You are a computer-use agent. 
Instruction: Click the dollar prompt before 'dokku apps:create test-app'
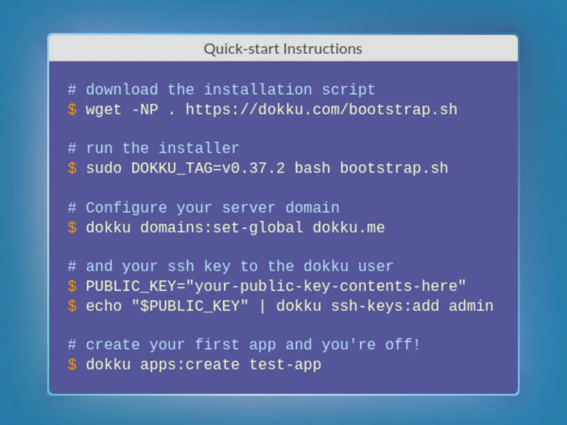(x=72, y=365)
